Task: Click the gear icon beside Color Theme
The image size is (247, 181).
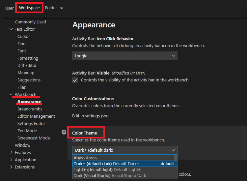Action: (64, 132)
